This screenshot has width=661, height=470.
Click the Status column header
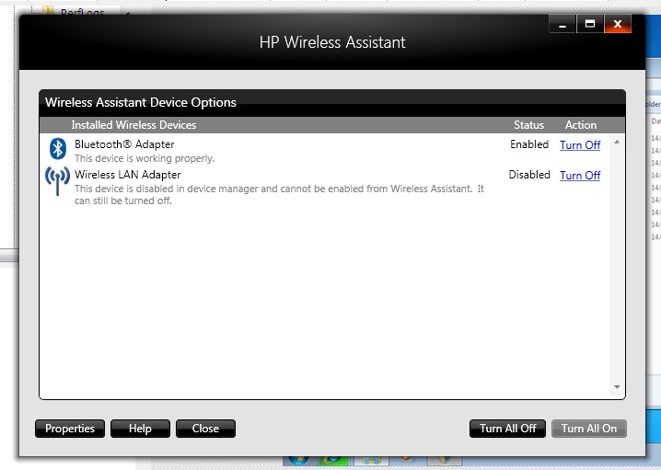(528, 125)
